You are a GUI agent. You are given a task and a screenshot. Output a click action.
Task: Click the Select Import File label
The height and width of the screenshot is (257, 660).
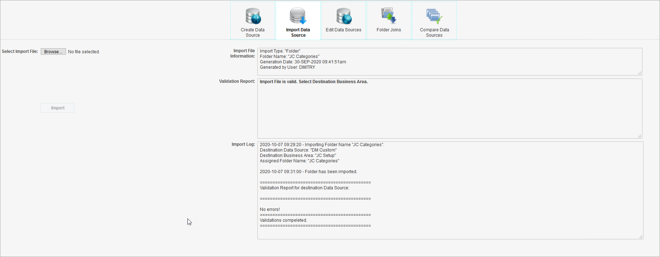click(x=20, y=51)
